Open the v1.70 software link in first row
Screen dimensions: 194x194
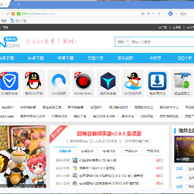click(x=98, y=160)
